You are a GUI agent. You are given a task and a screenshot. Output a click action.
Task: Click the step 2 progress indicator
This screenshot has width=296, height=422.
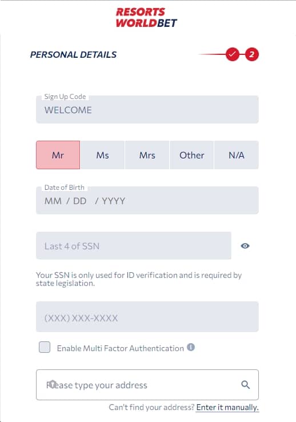pos(251,54)
